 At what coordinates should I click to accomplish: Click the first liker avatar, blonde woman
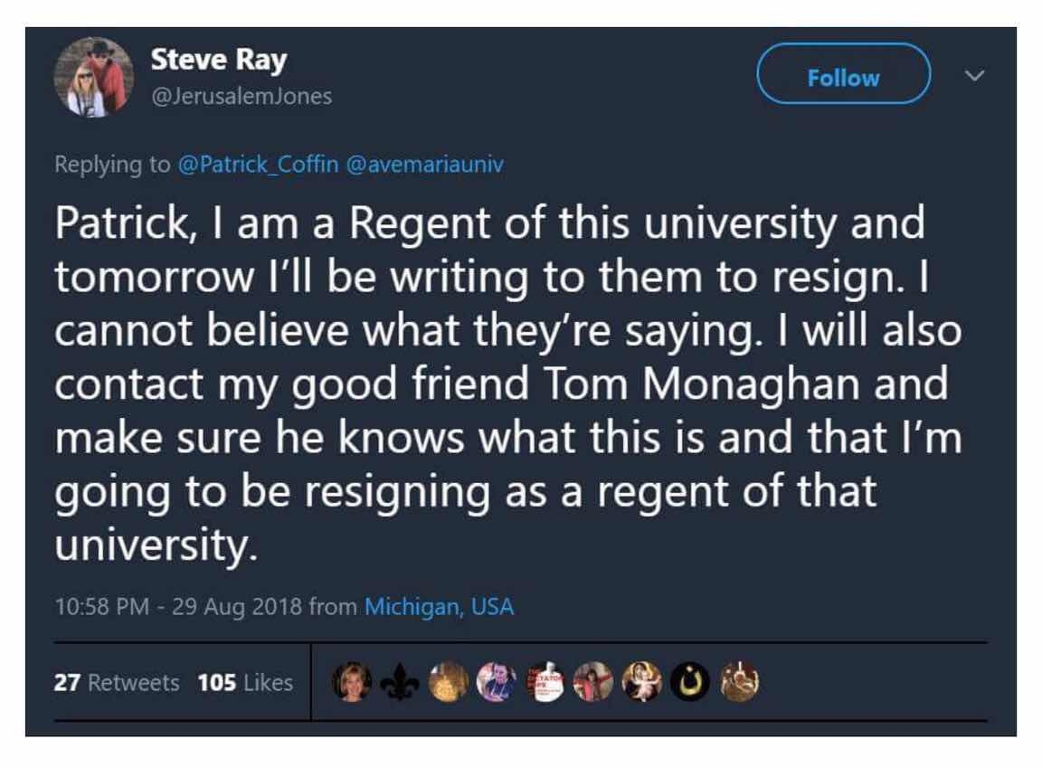pos(350,682)
